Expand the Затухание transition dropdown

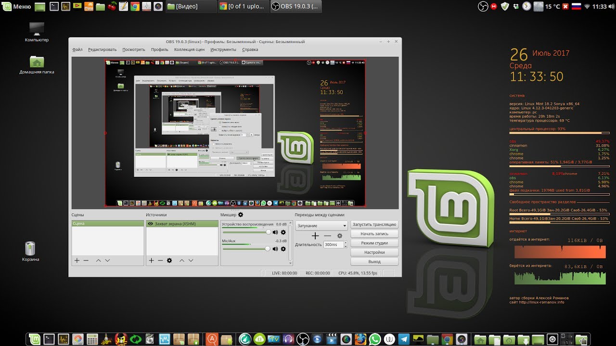coord(321,225)
